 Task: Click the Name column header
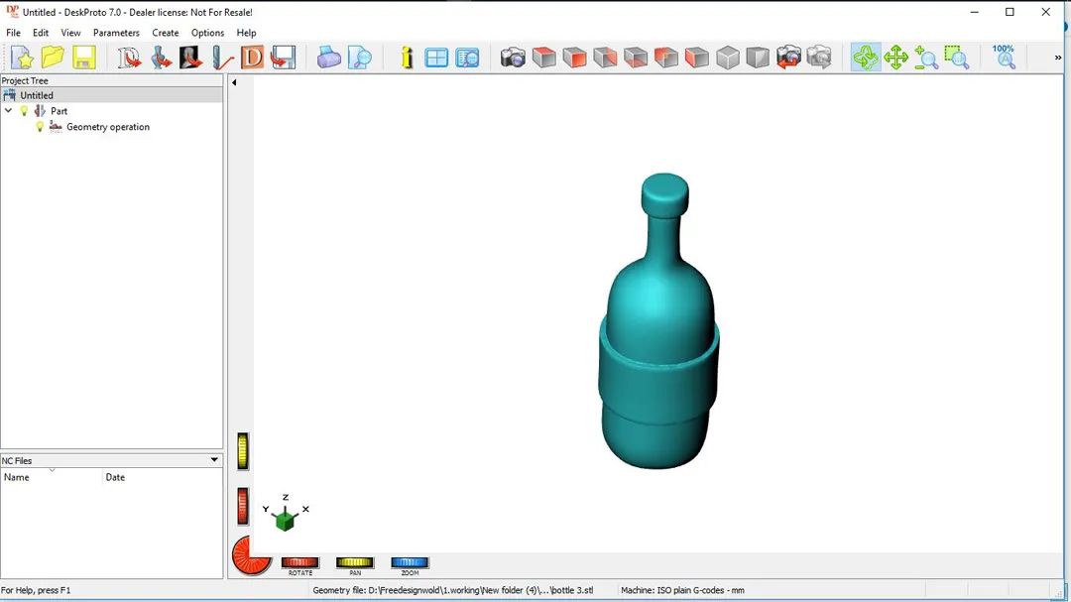pos(17,477)
